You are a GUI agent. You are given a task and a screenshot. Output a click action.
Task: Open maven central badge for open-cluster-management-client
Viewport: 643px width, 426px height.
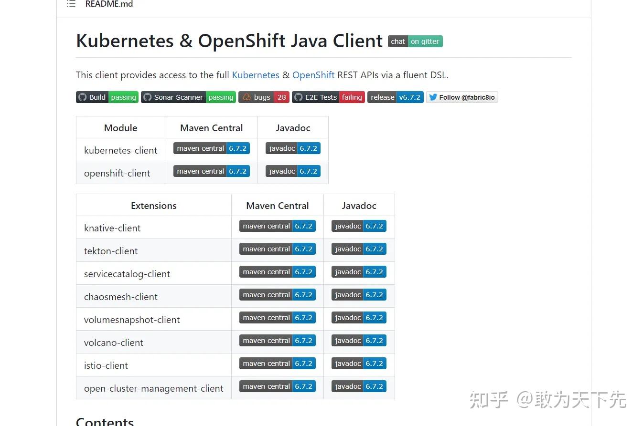[277, 386]
